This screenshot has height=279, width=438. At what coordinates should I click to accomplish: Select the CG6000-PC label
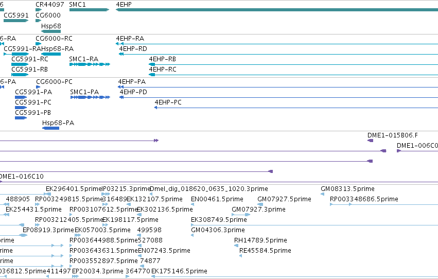[x=54, y=81]
